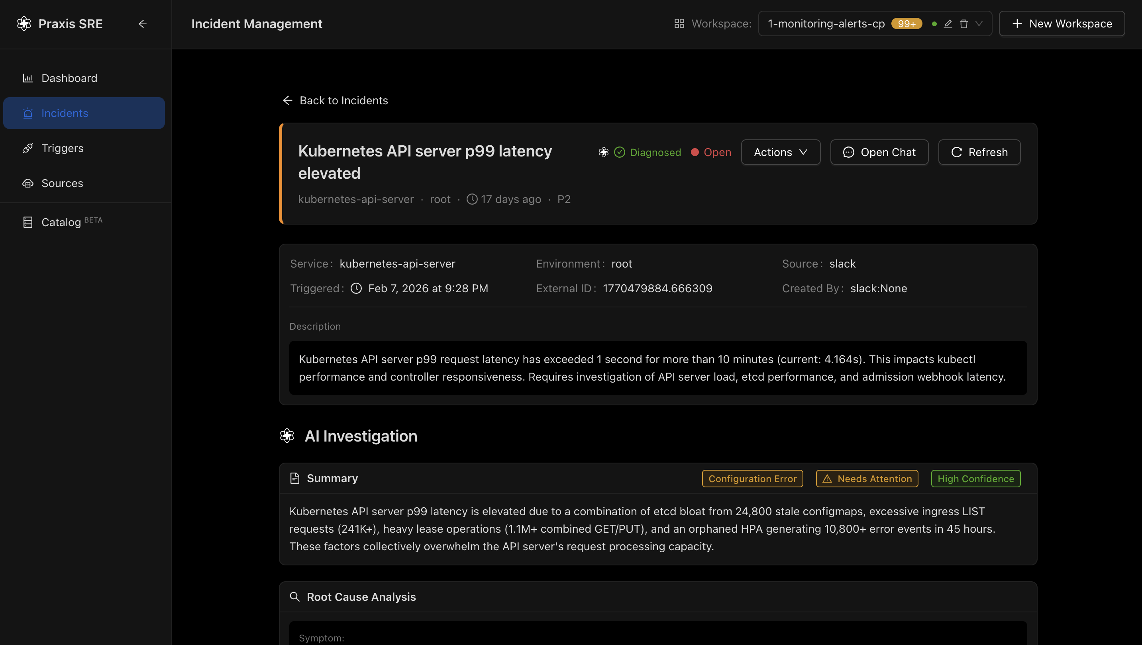Open the Triggers sidebar item

(62, 148)
